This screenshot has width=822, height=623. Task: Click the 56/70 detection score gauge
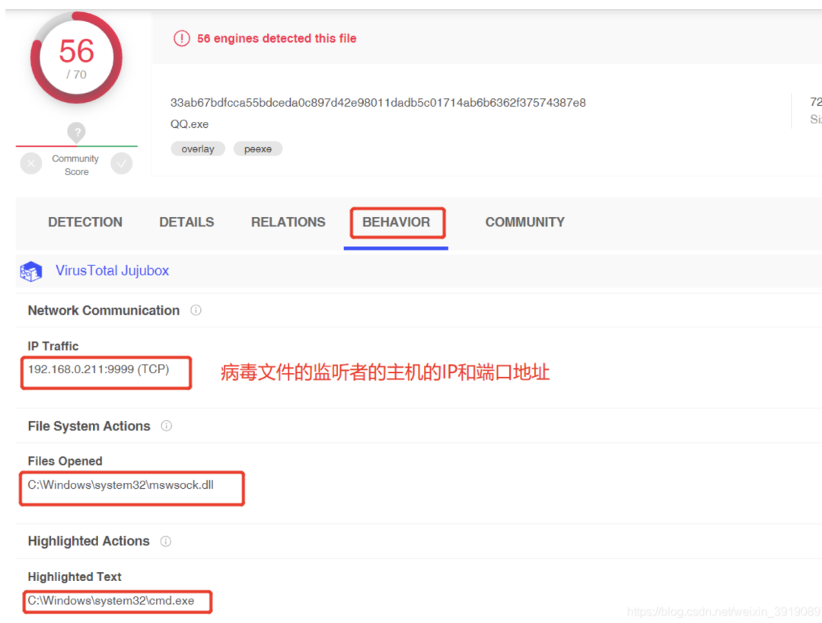click(x=77, y=58)
